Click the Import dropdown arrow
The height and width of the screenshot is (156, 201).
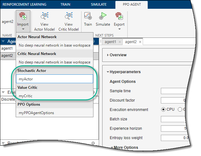[23, 29]
